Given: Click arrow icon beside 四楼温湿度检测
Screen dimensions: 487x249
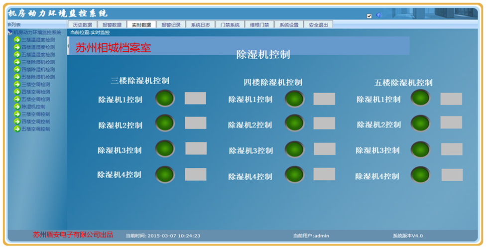Looking at the screenshot, I should pyautogui.click(x=17, y=47).
